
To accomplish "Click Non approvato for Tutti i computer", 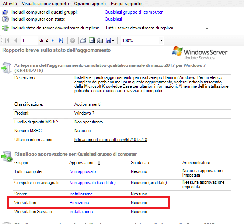I will pyautogui.click(x=83, y=171).
